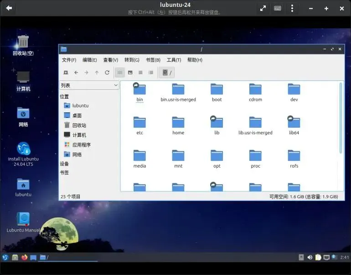Click Lubuntu Manual desktop icon

pyautogui.click(x=23, y=222)
